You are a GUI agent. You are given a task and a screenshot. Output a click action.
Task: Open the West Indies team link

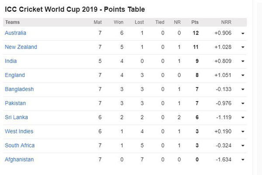[x=19, y=131]
